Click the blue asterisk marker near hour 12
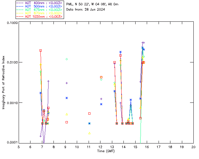Image resolution: width=199 pixels, height=159 pixels. [x=101, y=104]
